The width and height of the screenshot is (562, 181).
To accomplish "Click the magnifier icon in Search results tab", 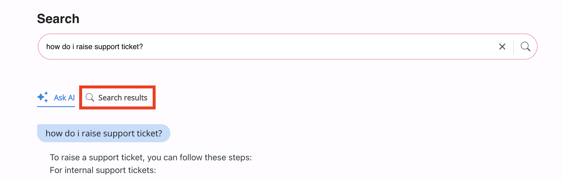I will click(90, 97).
